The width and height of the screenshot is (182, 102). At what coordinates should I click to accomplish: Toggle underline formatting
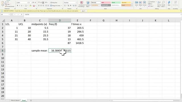[x=22, y=6]
